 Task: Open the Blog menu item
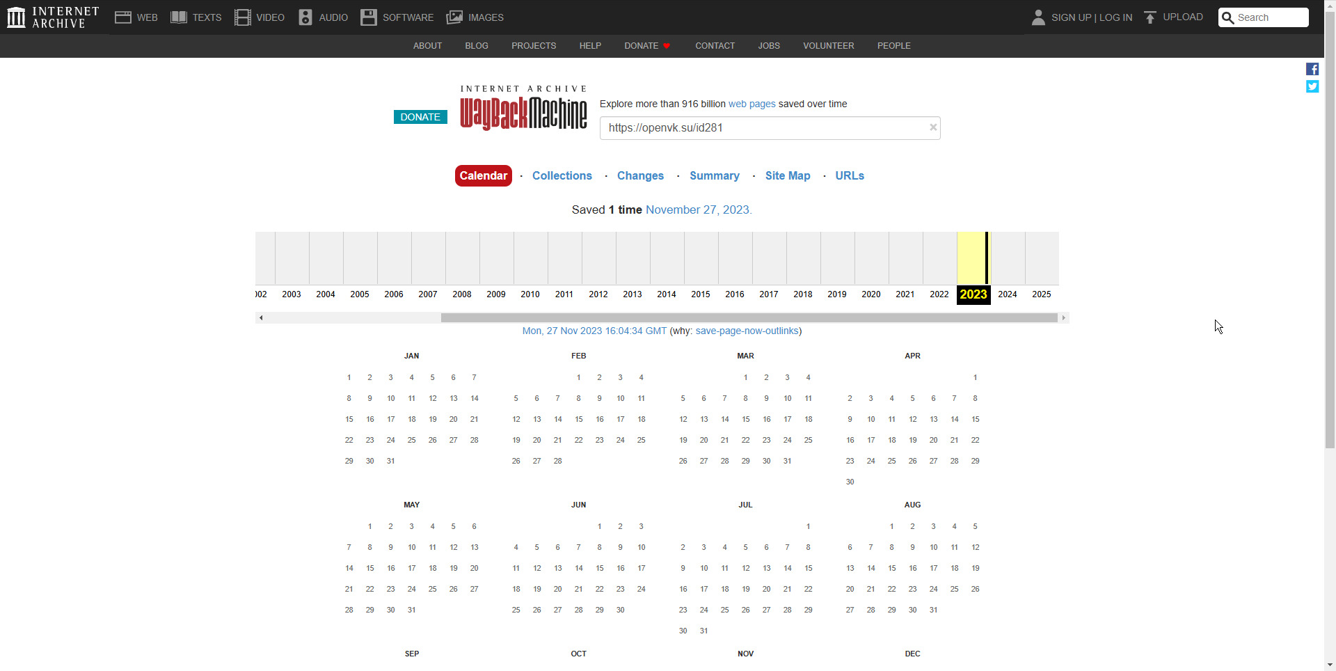click(477, 46)
